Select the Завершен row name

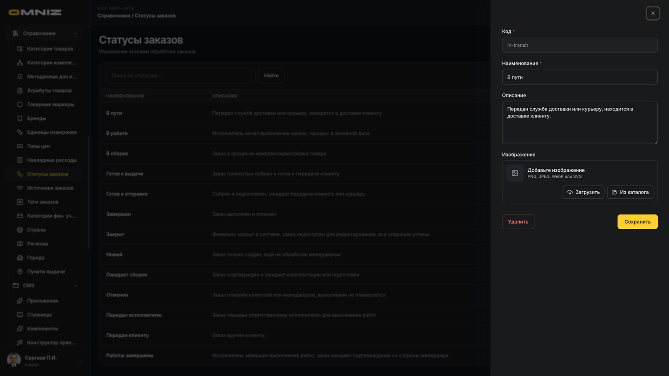(118, 214)
